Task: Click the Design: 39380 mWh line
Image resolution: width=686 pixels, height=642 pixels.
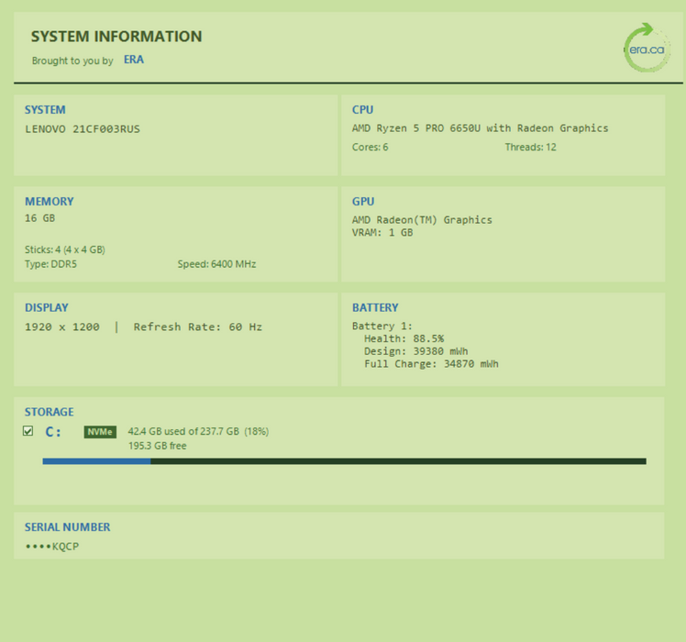Action: [x=416, y=351]
